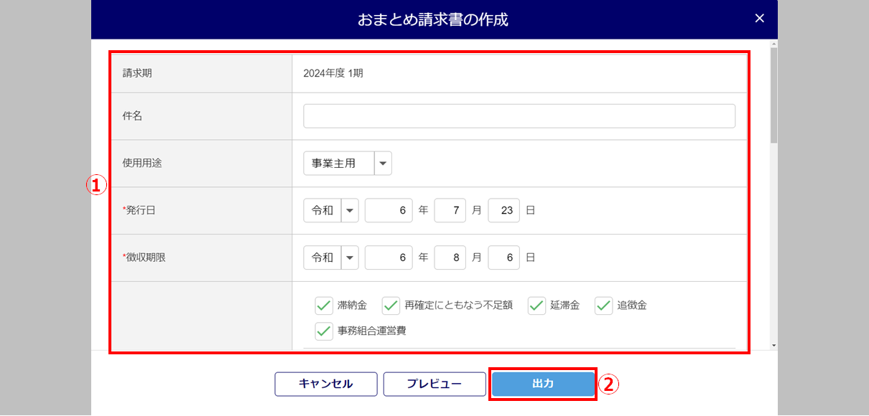869x416 pixels.
Task: Close the おまとめ請求書の作成 dialog
Action: (760, 19)
